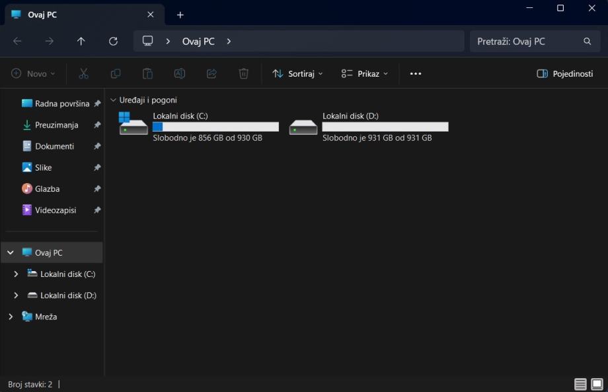
Task: Click the Lokalni disk (C:) drive icon
Action: [133, 124]
